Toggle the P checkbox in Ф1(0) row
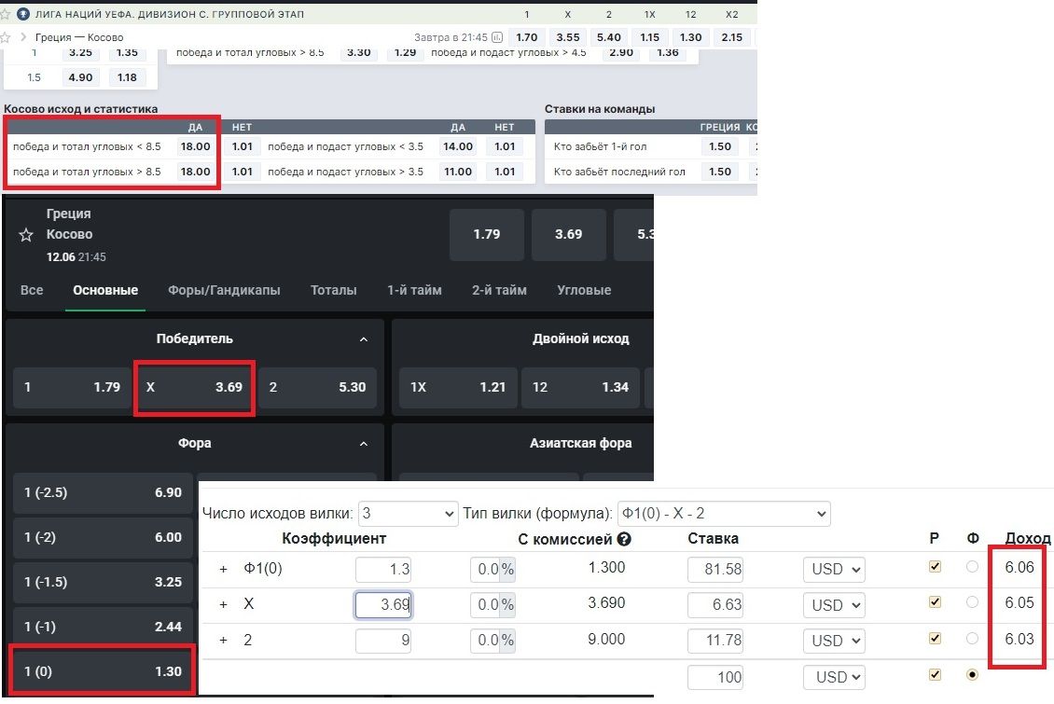The image size is (1054, 704). click(x=936, y=567)
